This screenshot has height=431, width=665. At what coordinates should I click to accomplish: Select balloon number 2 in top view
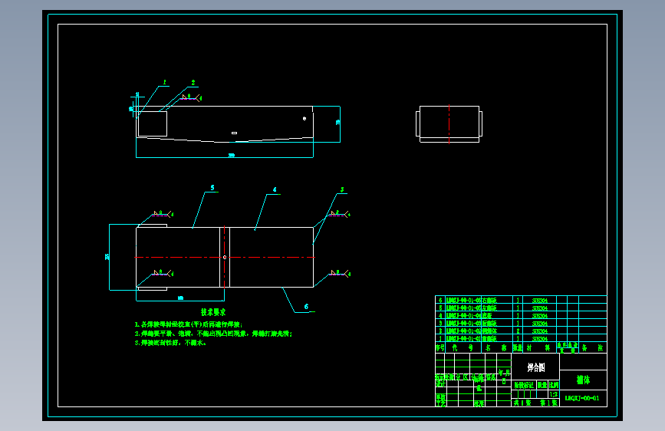pos(193,82)
